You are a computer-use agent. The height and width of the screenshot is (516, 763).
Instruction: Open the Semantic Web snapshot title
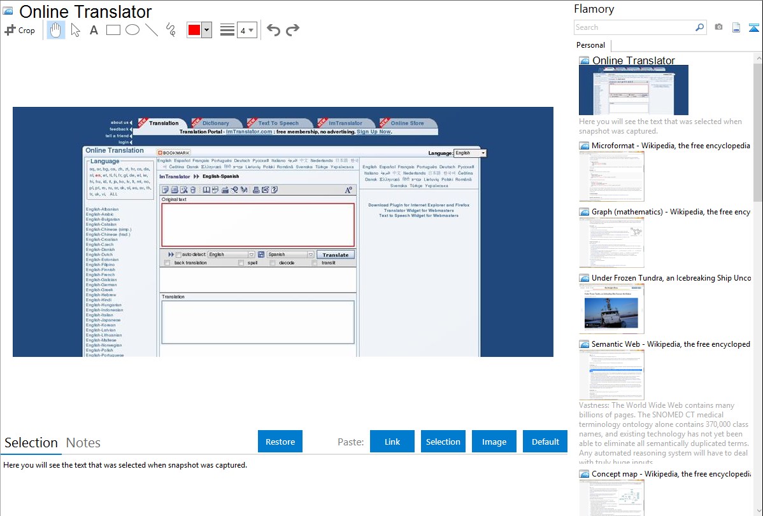click(x=671, y=344)
